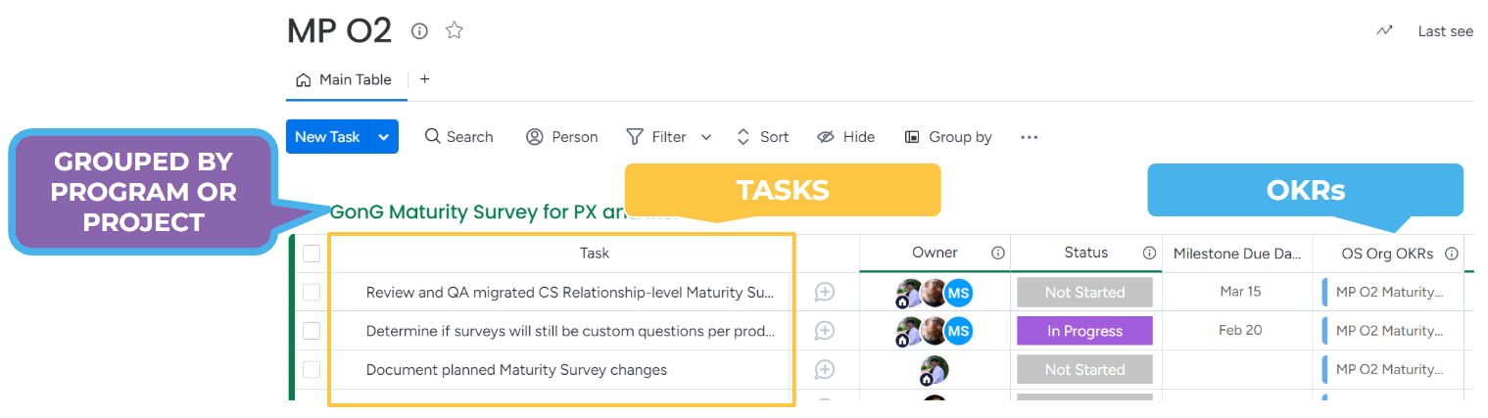1488x418 pixels.
Task: Check the box for Review and QA task
Action: click(312, 292)
